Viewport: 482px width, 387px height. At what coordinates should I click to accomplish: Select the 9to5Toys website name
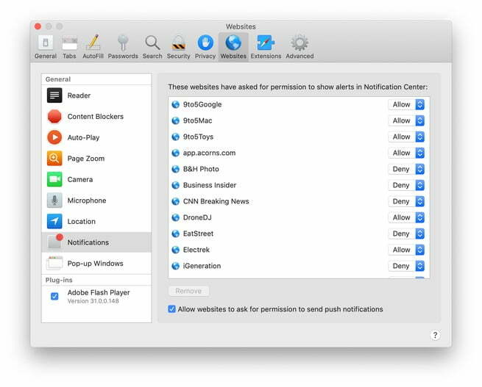[198, 137]
